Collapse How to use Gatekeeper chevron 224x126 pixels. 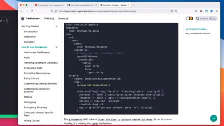point(57,47)
